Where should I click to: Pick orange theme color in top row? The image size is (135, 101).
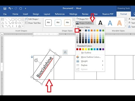click(92, 31)
